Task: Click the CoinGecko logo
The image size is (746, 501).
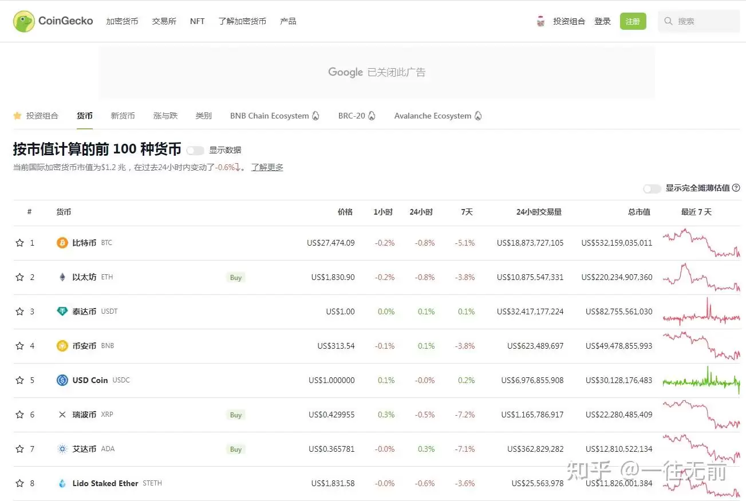Action: click(x=52, y=21)
